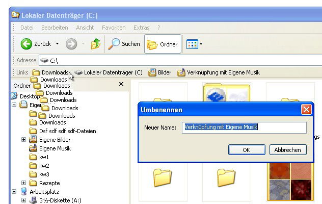
Task: Open the Ansicht menu
Action: (x=85, y=28)
